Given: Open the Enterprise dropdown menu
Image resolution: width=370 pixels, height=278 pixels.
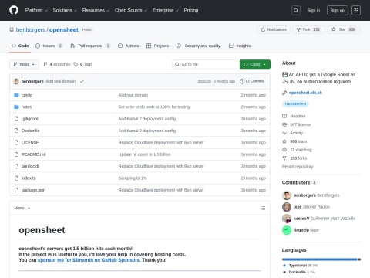Looking at the screenshot, I should pos(166,10).
